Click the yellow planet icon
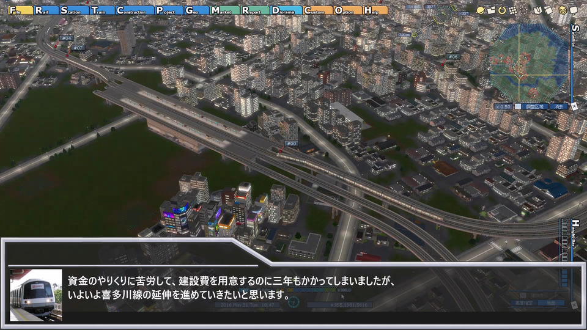 pyautogui.click(x=481, y=11)
